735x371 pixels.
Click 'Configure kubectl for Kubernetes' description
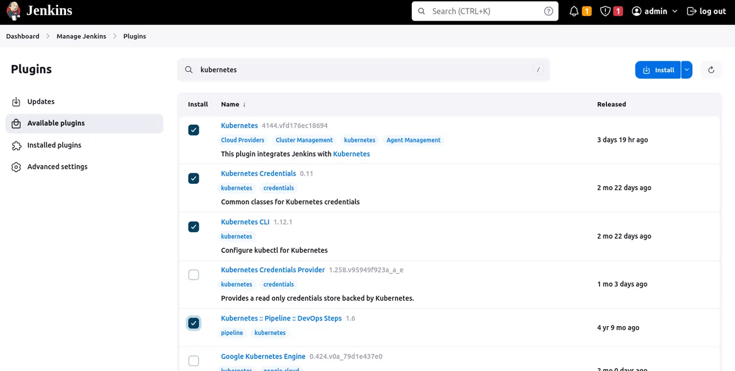point(274,250)
